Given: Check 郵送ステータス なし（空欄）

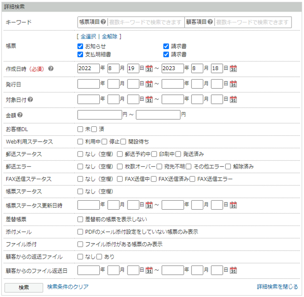Looking at the screenshot, I should [x=80, y=154].
